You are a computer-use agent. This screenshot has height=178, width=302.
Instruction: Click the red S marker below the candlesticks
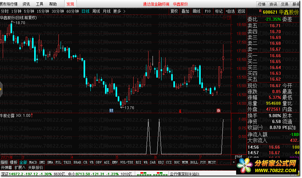pyautogui.click(x=180, y=111)
